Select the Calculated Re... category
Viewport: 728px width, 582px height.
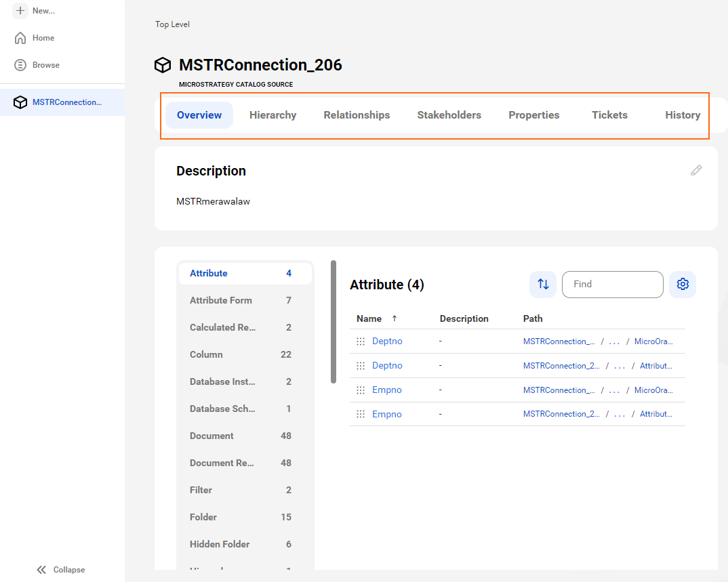[245, 327]
